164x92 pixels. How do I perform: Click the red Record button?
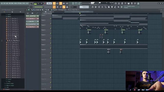click(45, 3)
